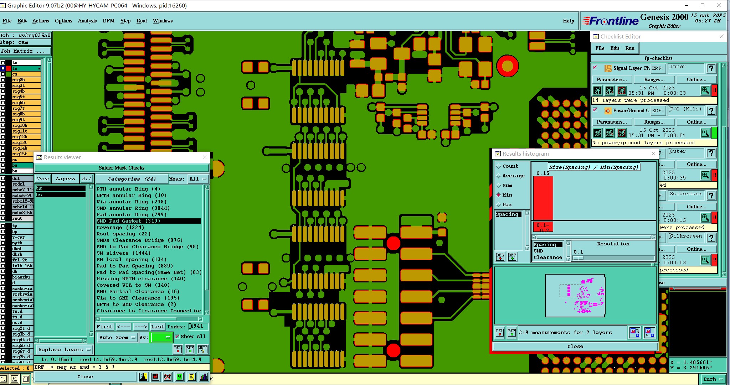Open the Auto Zoom dropdown
730x385 pixels.
(x=117, y=337)
